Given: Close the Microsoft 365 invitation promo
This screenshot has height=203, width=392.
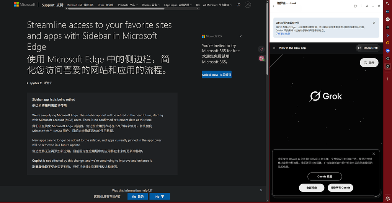Looking at the screenshot, I should tap(241, 36).
